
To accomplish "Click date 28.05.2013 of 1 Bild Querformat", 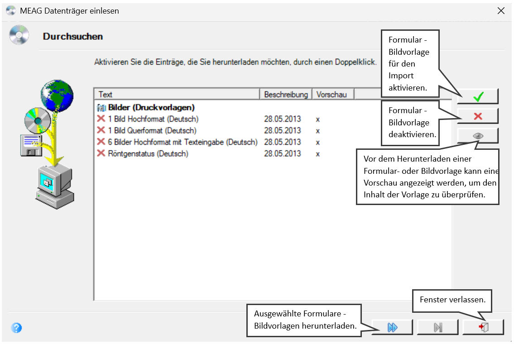I will coord(283,130).
